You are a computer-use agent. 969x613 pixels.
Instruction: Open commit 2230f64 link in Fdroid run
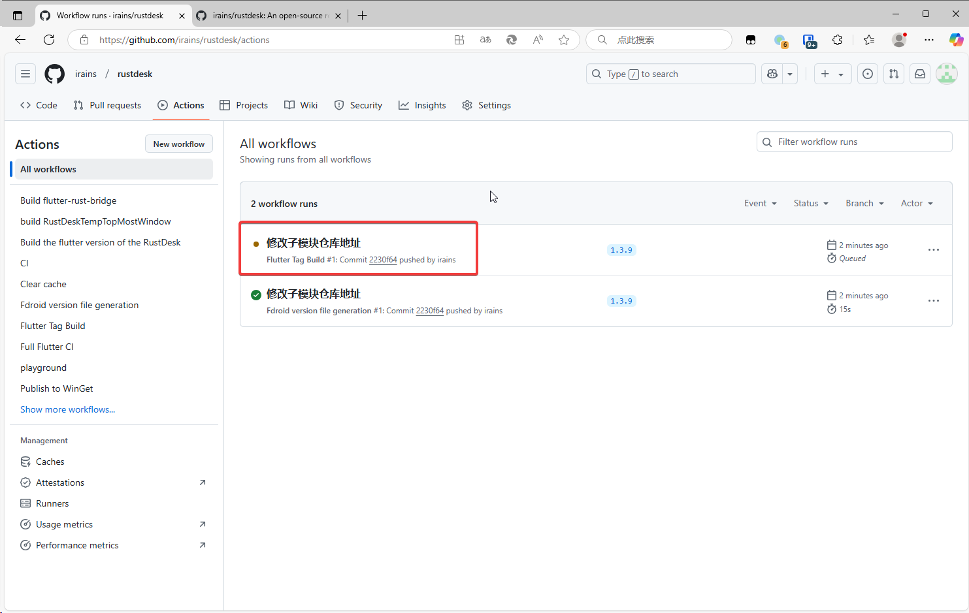tap(429, 311)
